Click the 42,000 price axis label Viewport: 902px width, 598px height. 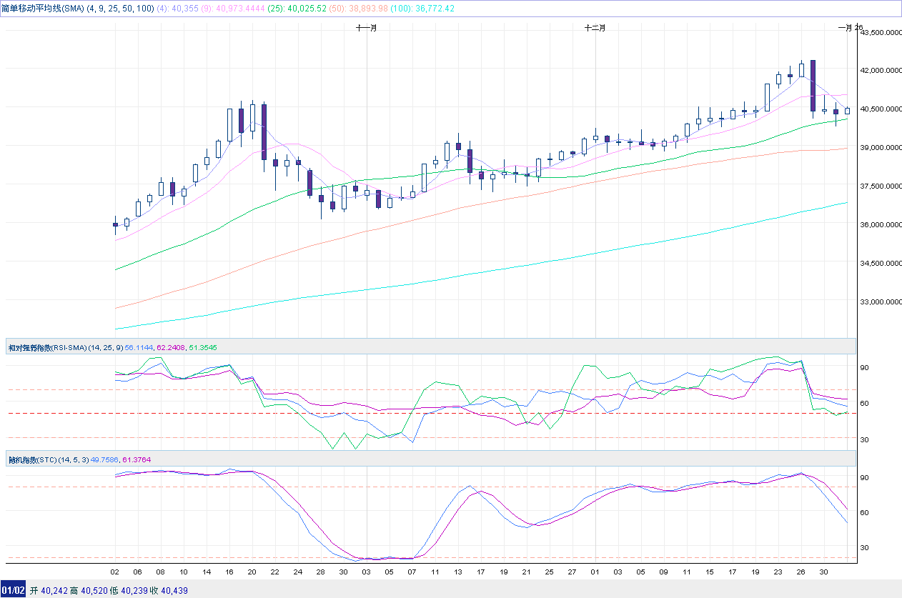tap(879, 71)
